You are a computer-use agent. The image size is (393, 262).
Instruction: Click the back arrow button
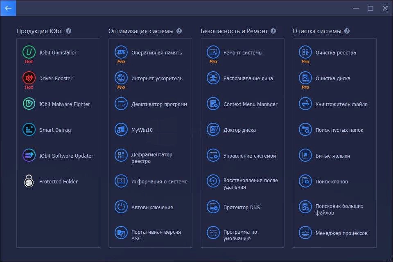coord(8,8)
